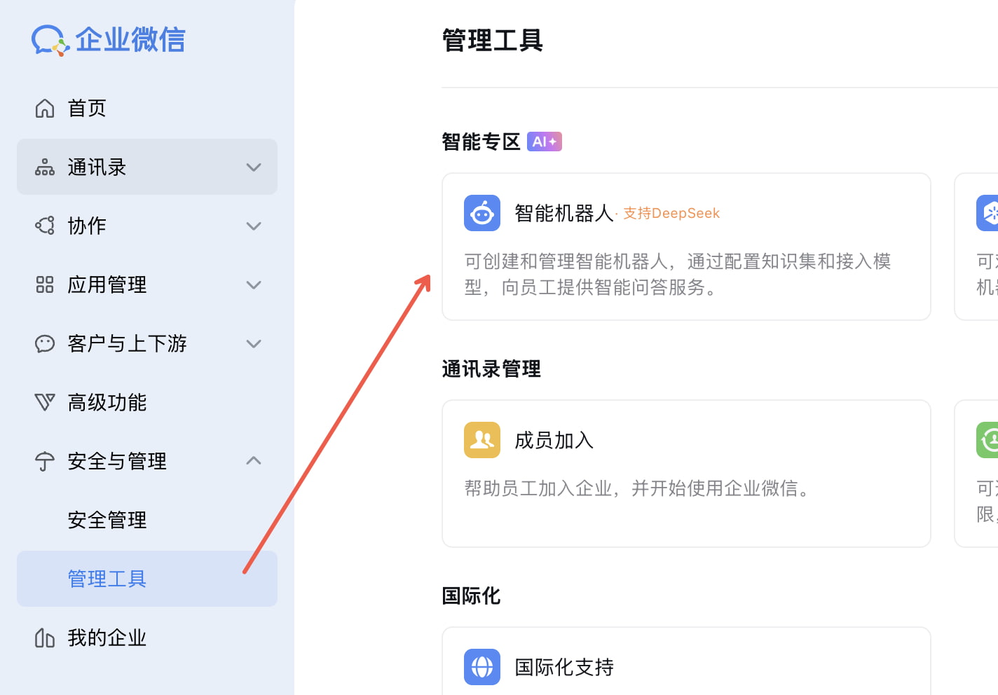Open the 智能机器人 card title
998x695 pixels.
pos(564,213)
